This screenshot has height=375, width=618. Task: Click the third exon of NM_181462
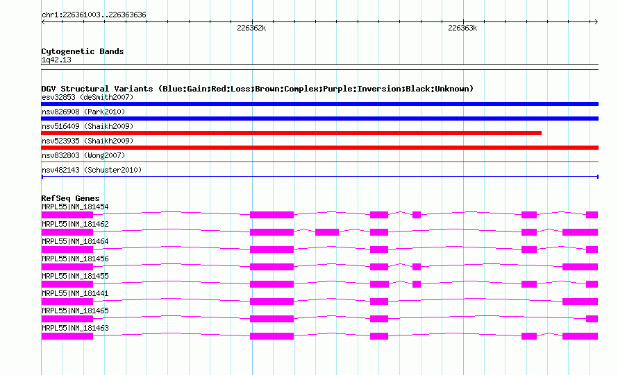tap(327, 232)
